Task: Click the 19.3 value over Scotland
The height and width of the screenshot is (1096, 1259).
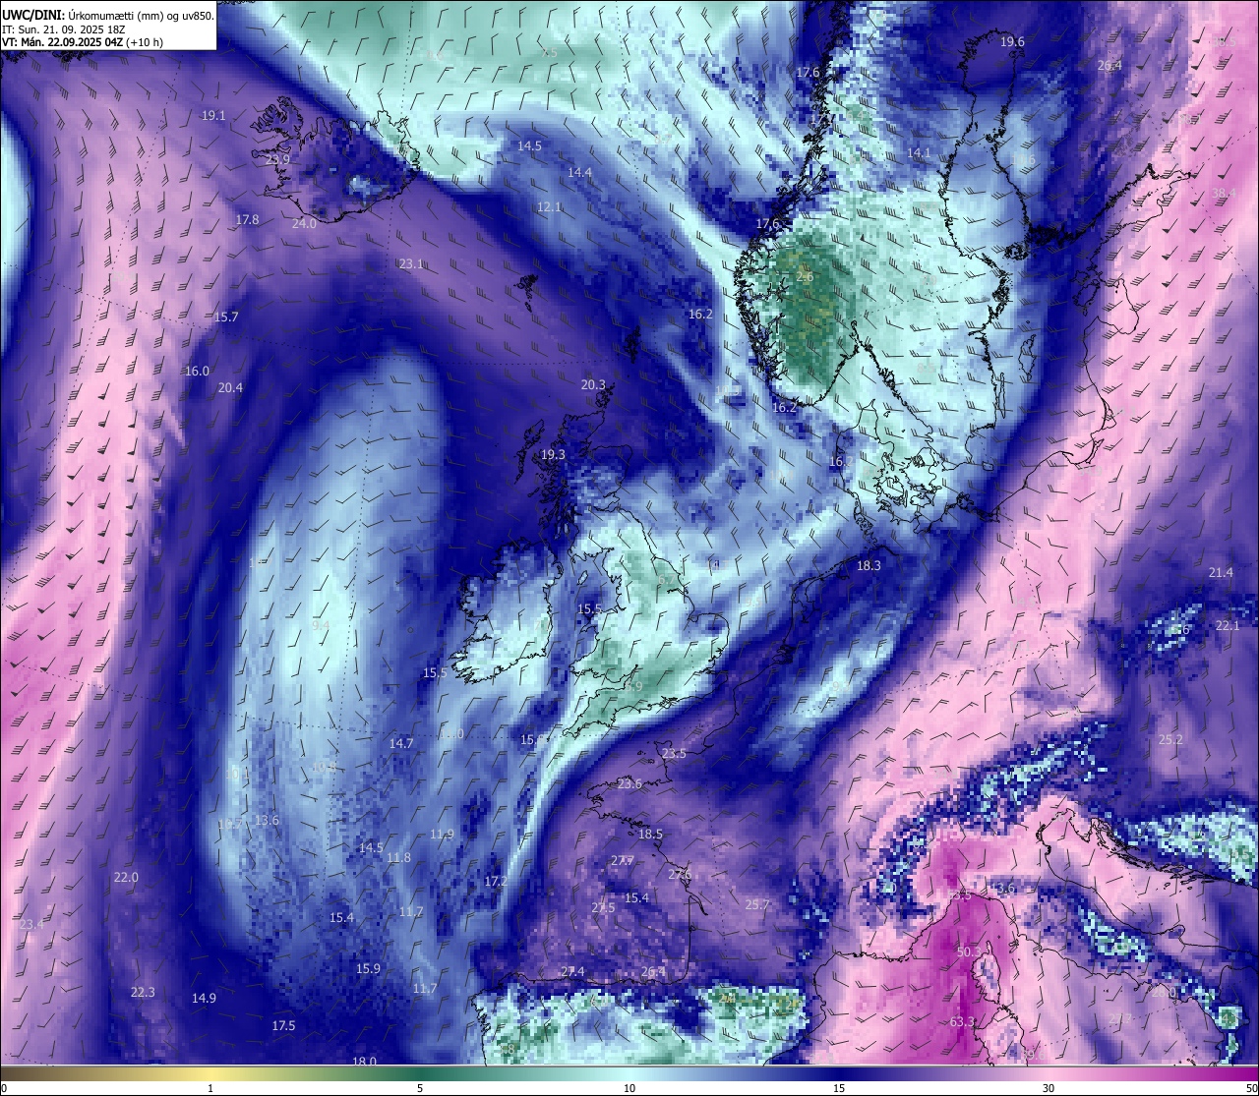Action: tap(553, 454)
